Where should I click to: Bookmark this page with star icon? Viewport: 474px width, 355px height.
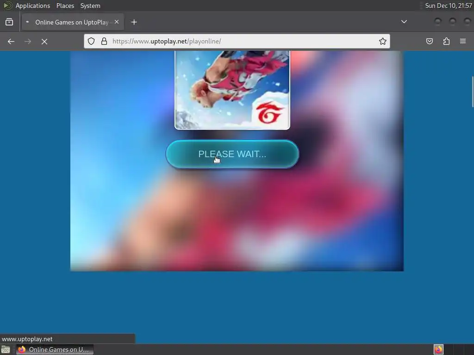tap(383, 41)
